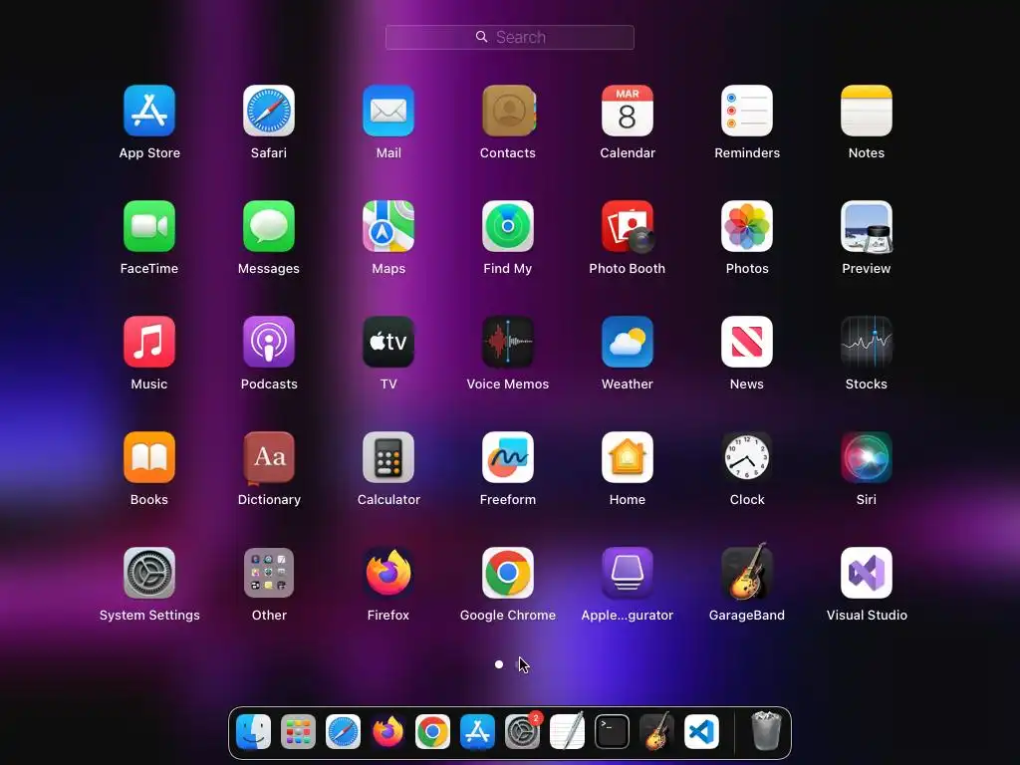This screenshot has height=765, width=1020.
Task: Open TextEdit from the Dock
Action: click(567, 732)
